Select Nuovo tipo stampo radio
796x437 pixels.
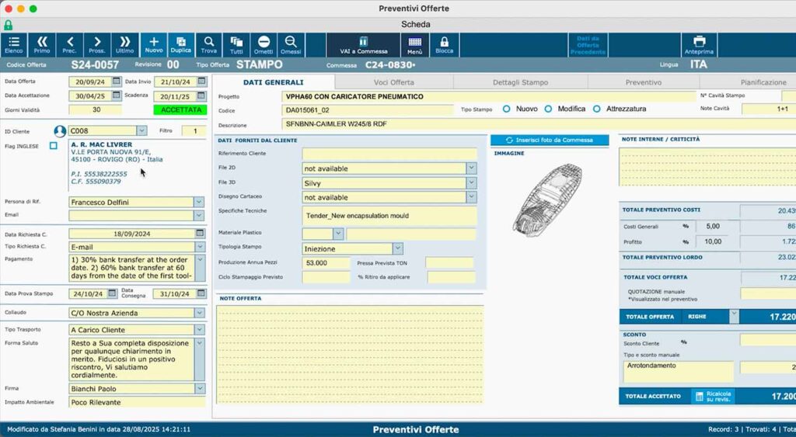pyautogui.click(x=506, y=109)
